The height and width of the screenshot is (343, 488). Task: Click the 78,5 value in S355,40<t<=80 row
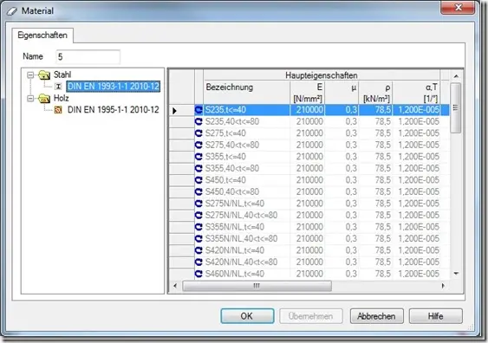pos(382,169)
